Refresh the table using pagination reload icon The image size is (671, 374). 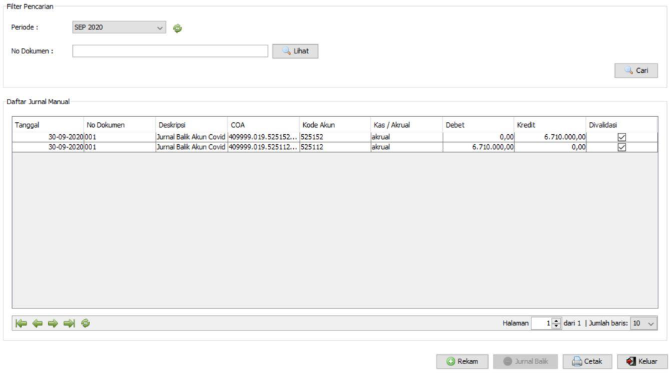pyautogui.click(x=85, y=323)
